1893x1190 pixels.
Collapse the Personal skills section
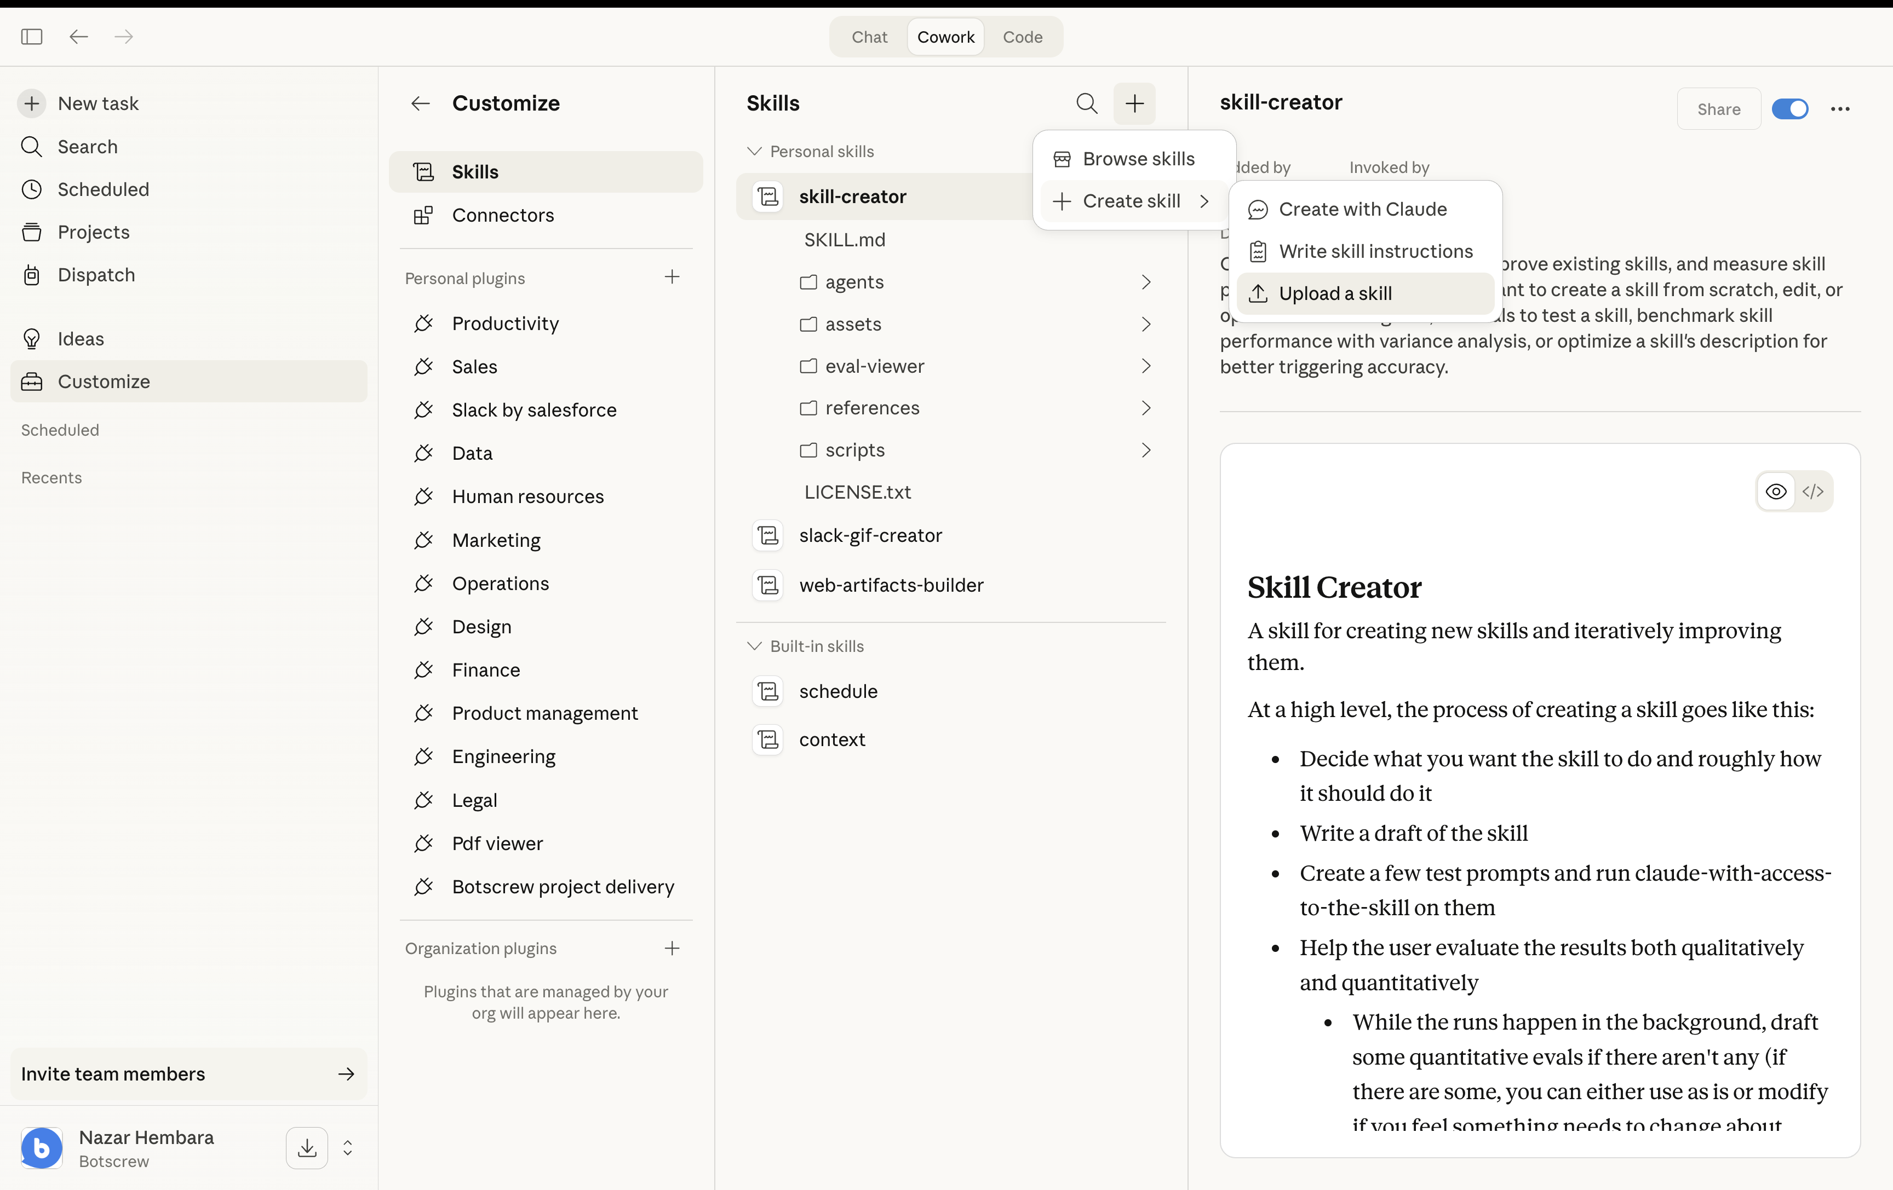754,151
